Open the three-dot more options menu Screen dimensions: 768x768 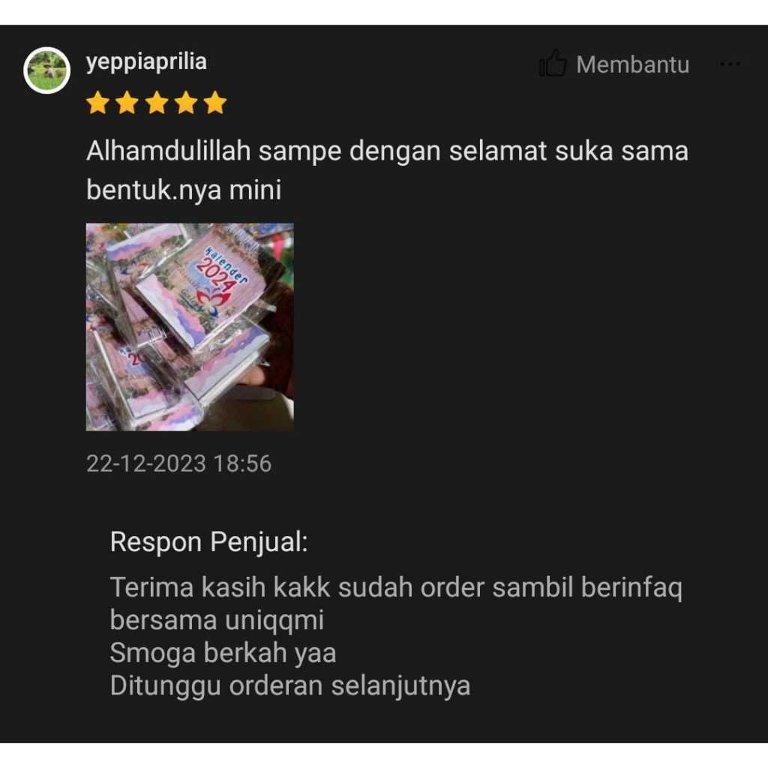click(730, 64)
